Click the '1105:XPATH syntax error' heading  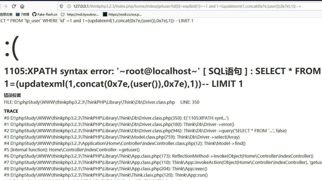coord(162,71)
